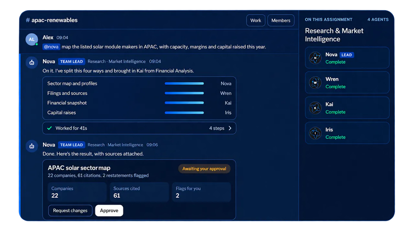The width and height of the screenshot is (411, 231).
Task: Click the bot avatar beside Nova's 09:06 message
Action: (x=32, y=146)
